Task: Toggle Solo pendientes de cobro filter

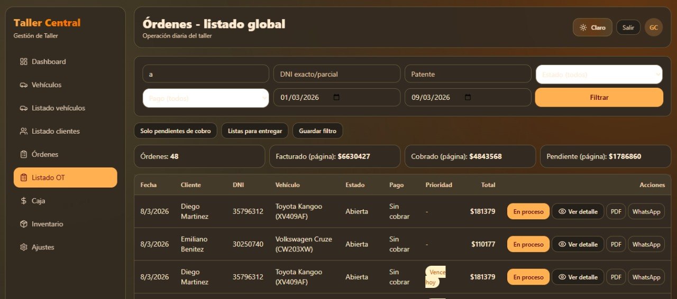Action: tap(175, 131)
